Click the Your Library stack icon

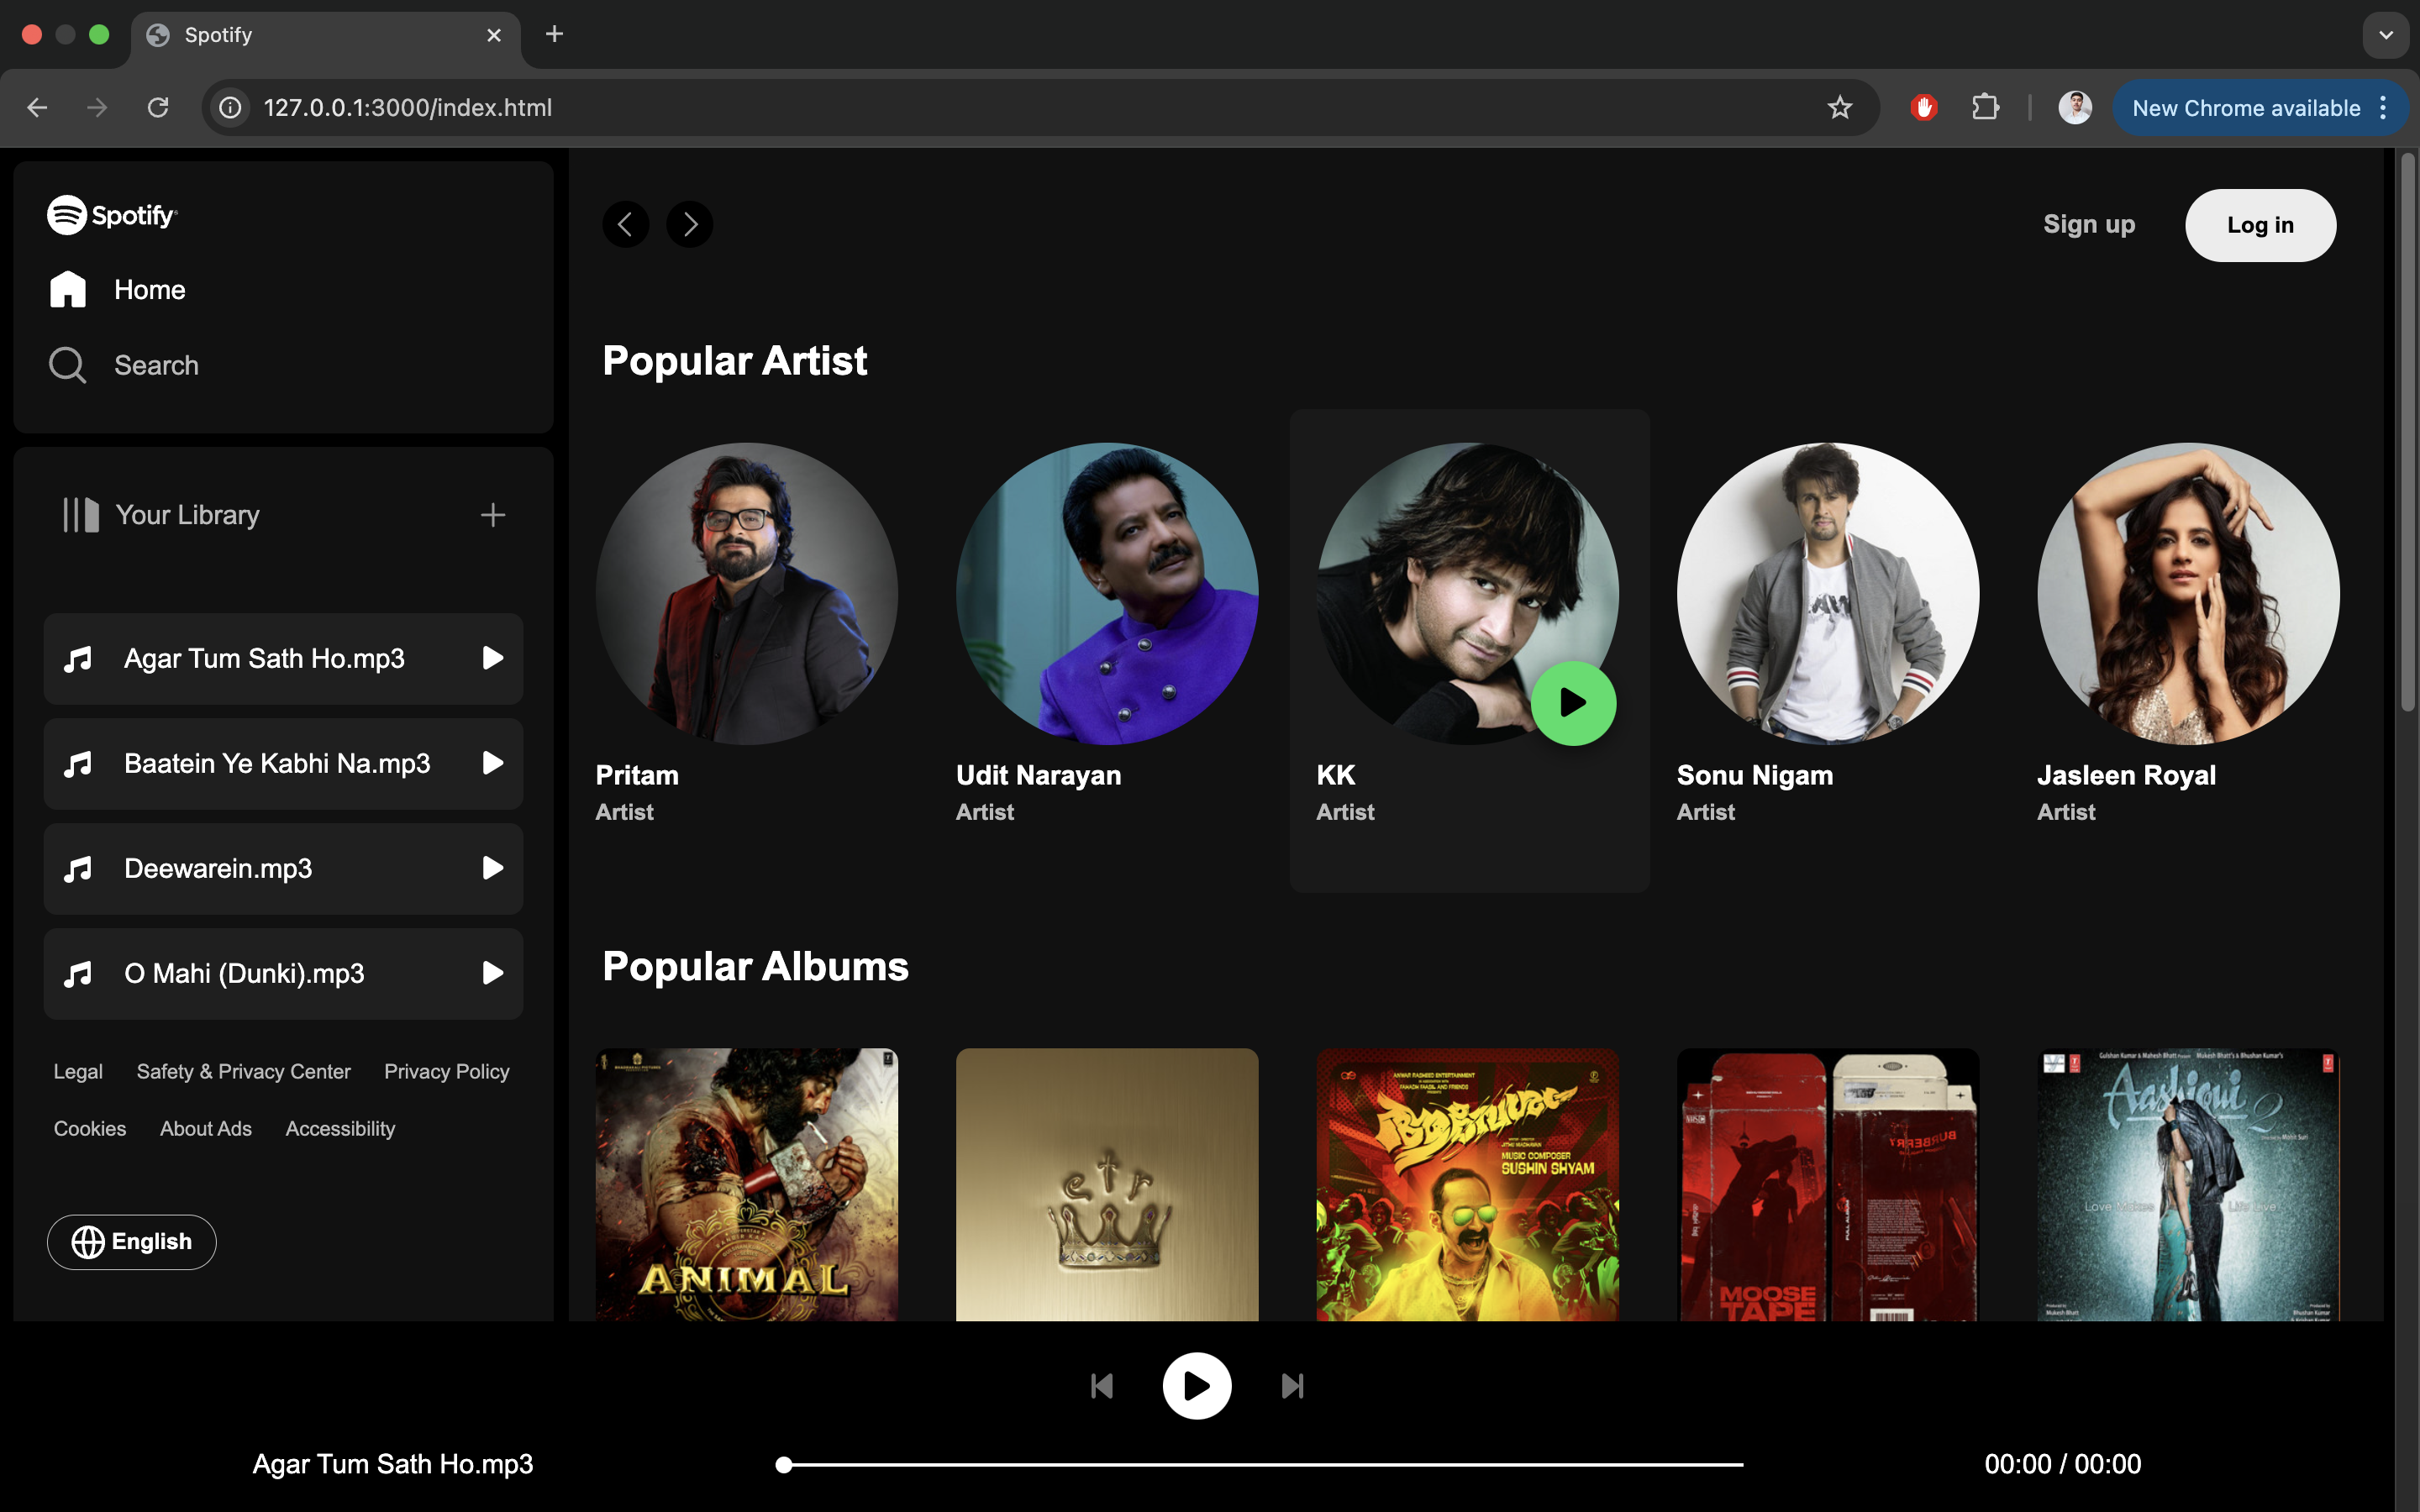(80, 515)
